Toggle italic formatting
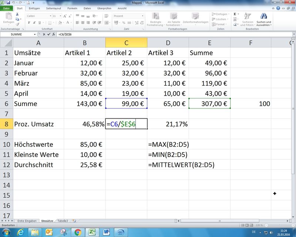 pos(34,23)
